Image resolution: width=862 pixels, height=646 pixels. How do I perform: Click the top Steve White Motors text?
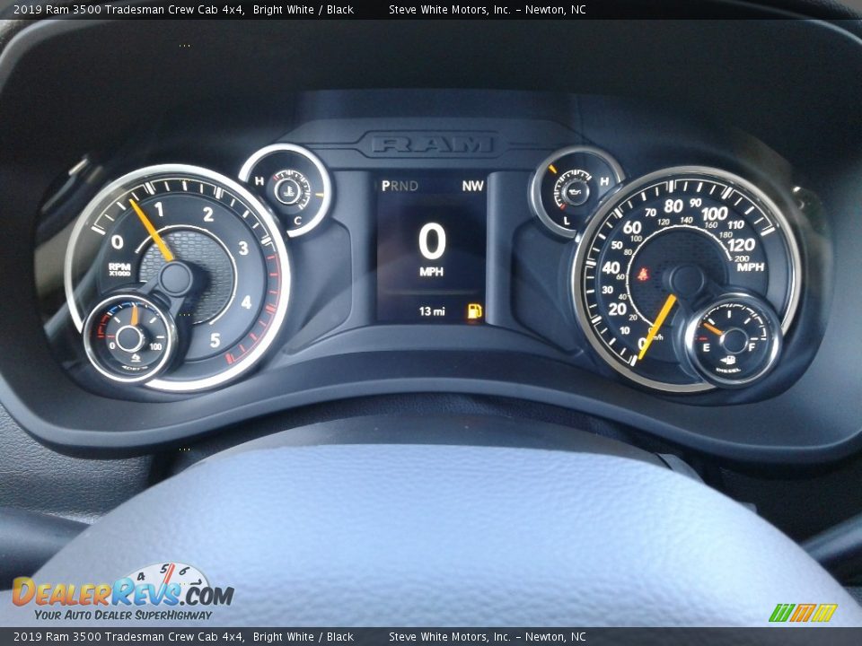[487, 10]
